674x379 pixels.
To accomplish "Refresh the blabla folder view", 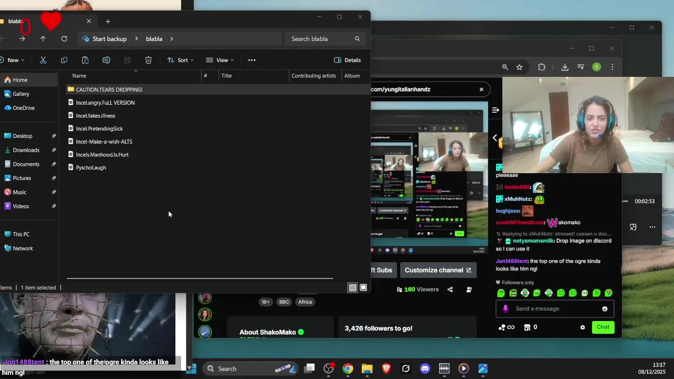I will click(64, 38).
